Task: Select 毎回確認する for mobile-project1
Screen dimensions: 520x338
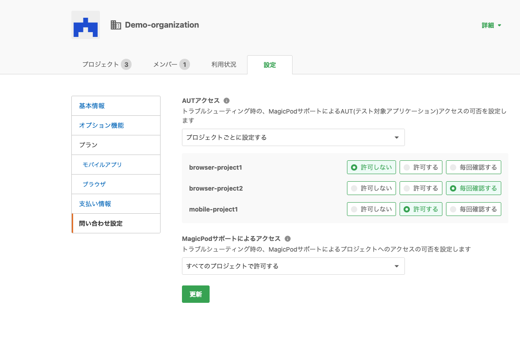Action: (x=474, y=209)
